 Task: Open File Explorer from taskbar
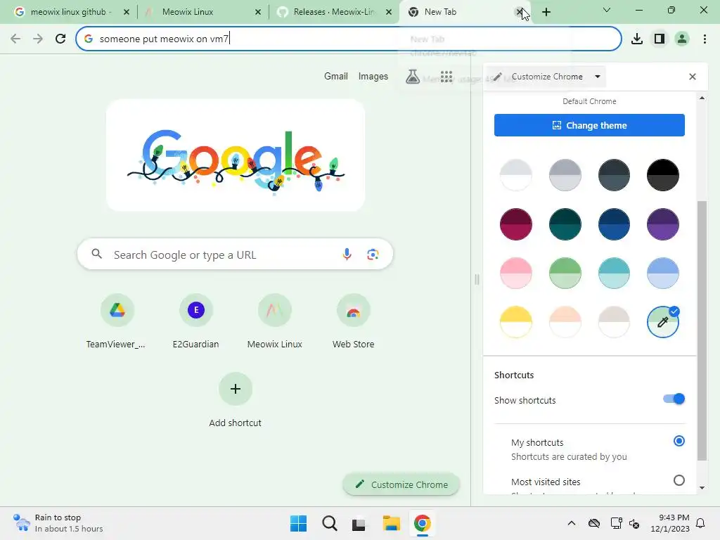[x=391, y=523]
